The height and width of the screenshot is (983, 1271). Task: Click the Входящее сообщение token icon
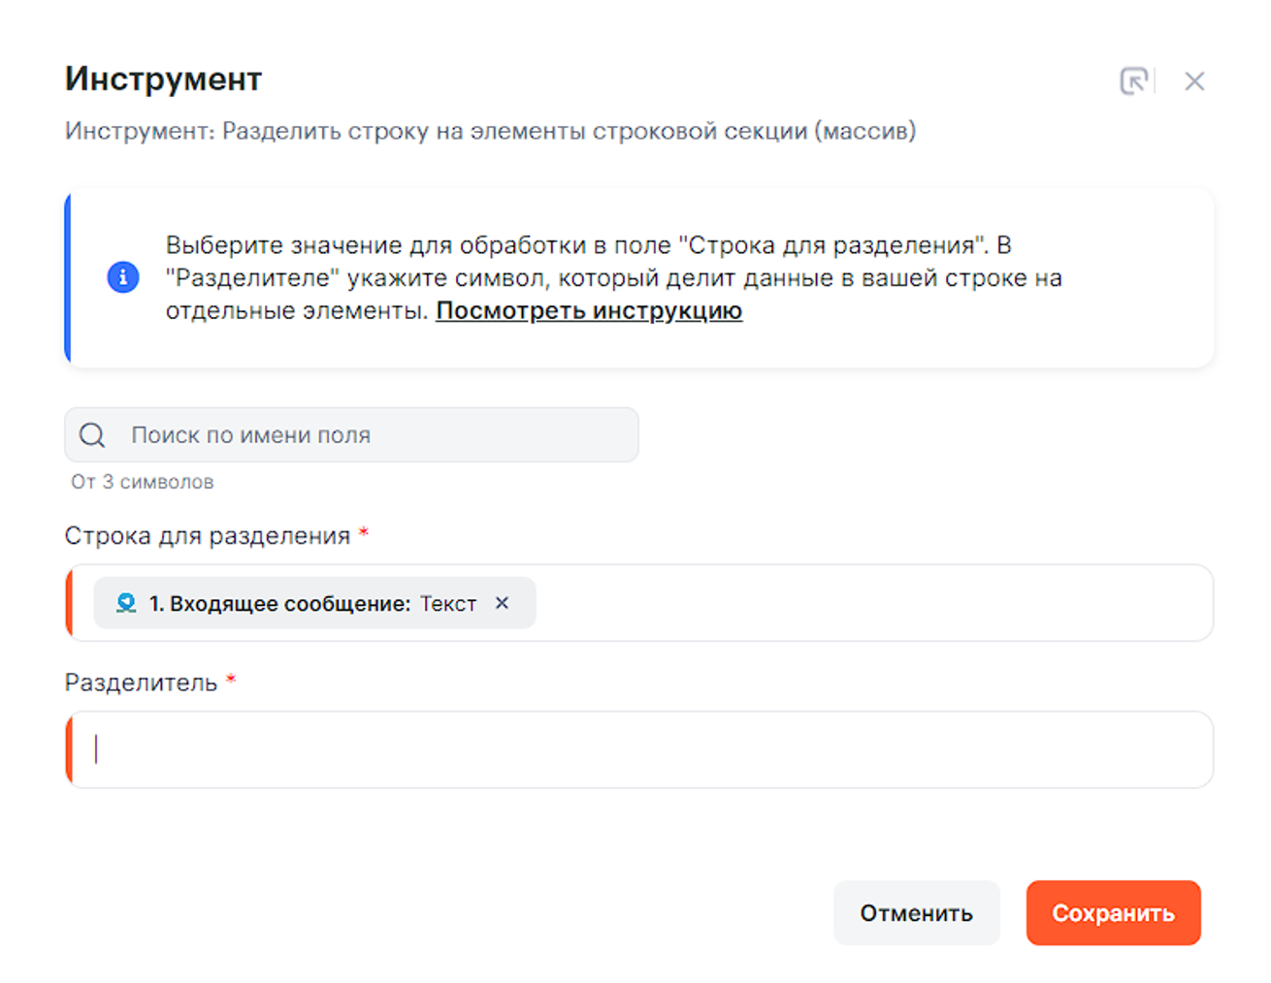pyautogui.click(x=126, y=603)
